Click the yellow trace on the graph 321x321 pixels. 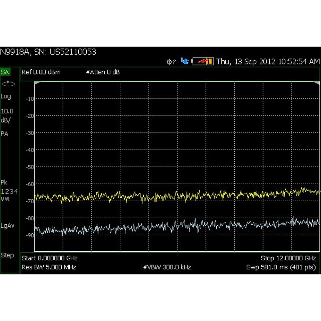160,196
